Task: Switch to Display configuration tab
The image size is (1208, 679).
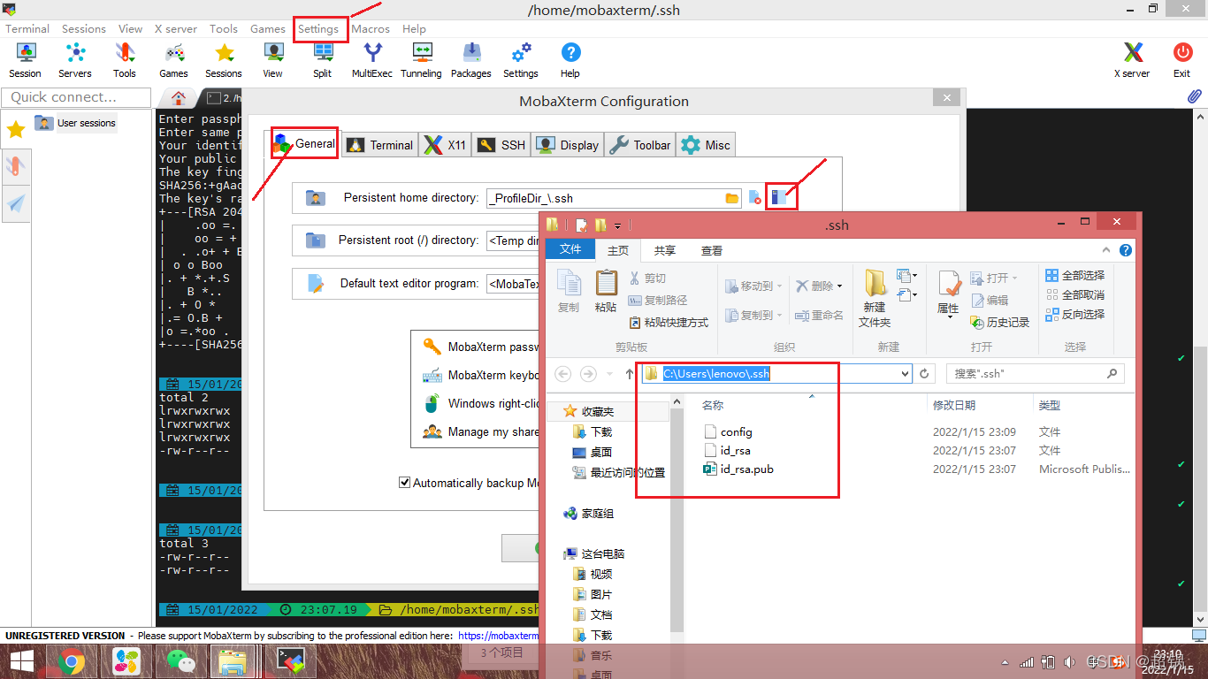Action: click(x=568, y=145)
